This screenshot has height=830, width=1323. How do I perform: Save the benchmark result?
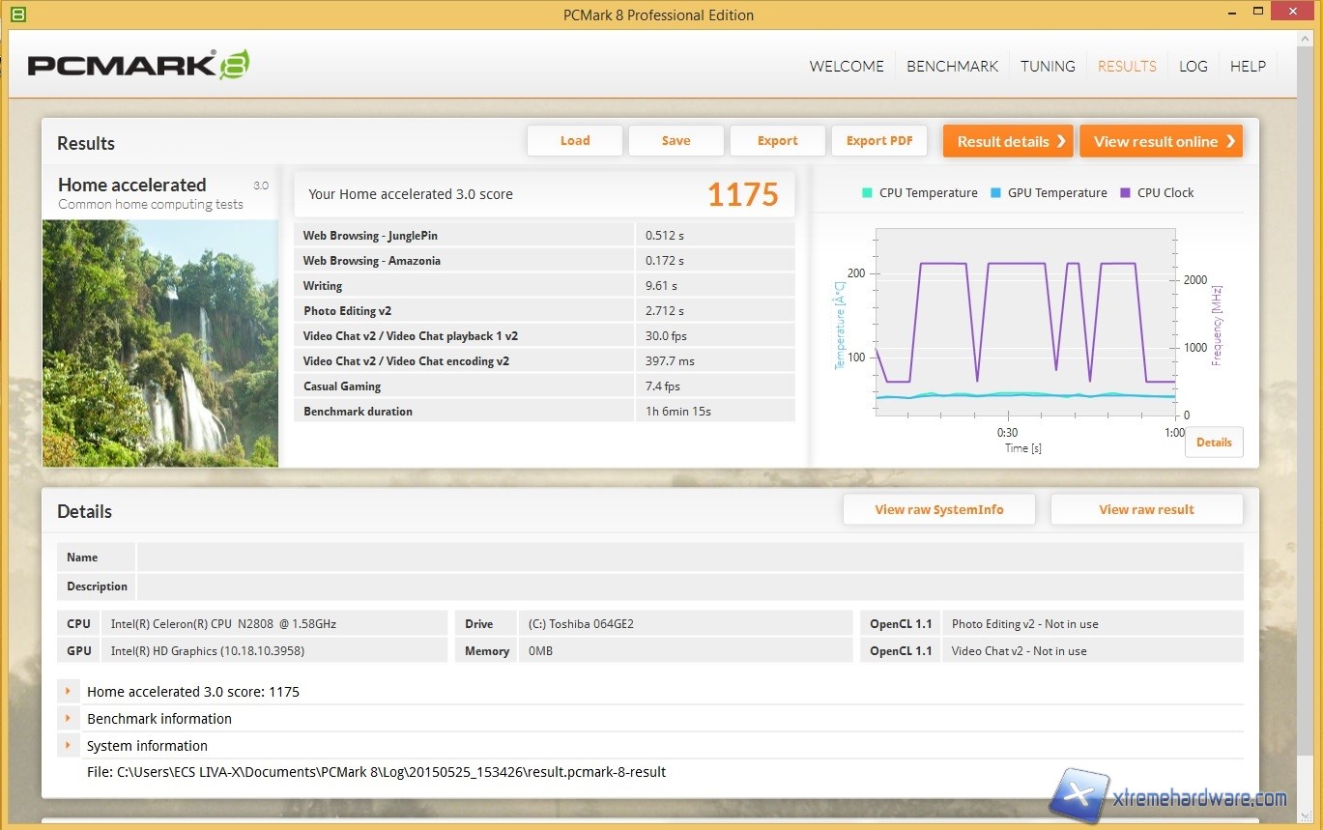point(676,140)
